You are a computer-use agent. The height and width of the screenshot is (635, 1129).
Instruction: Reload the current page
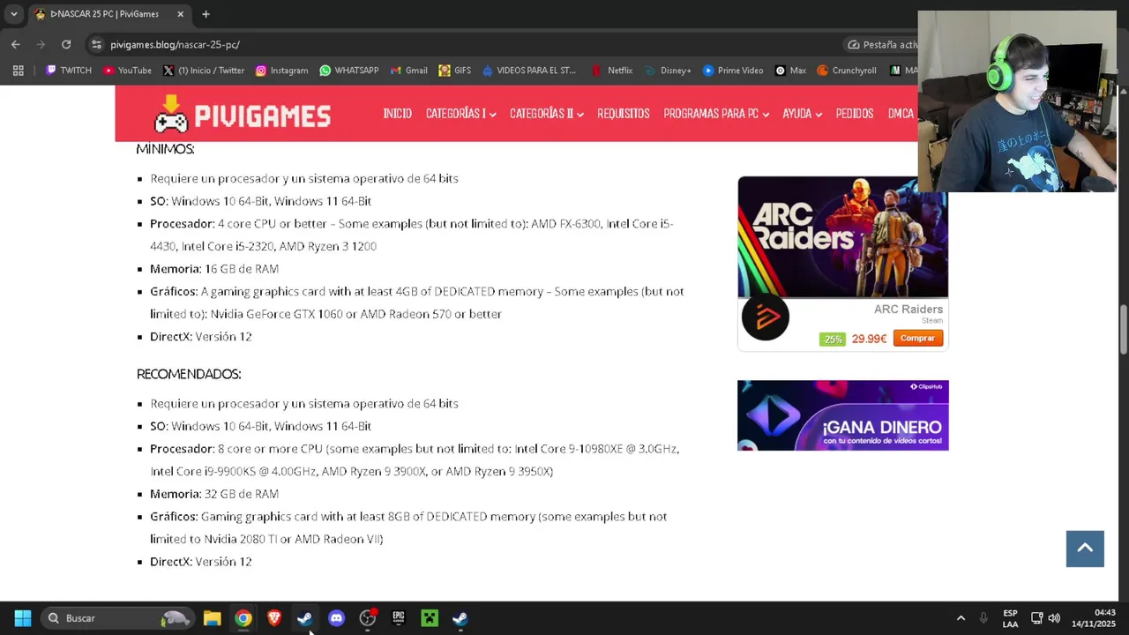pos(66,44)
